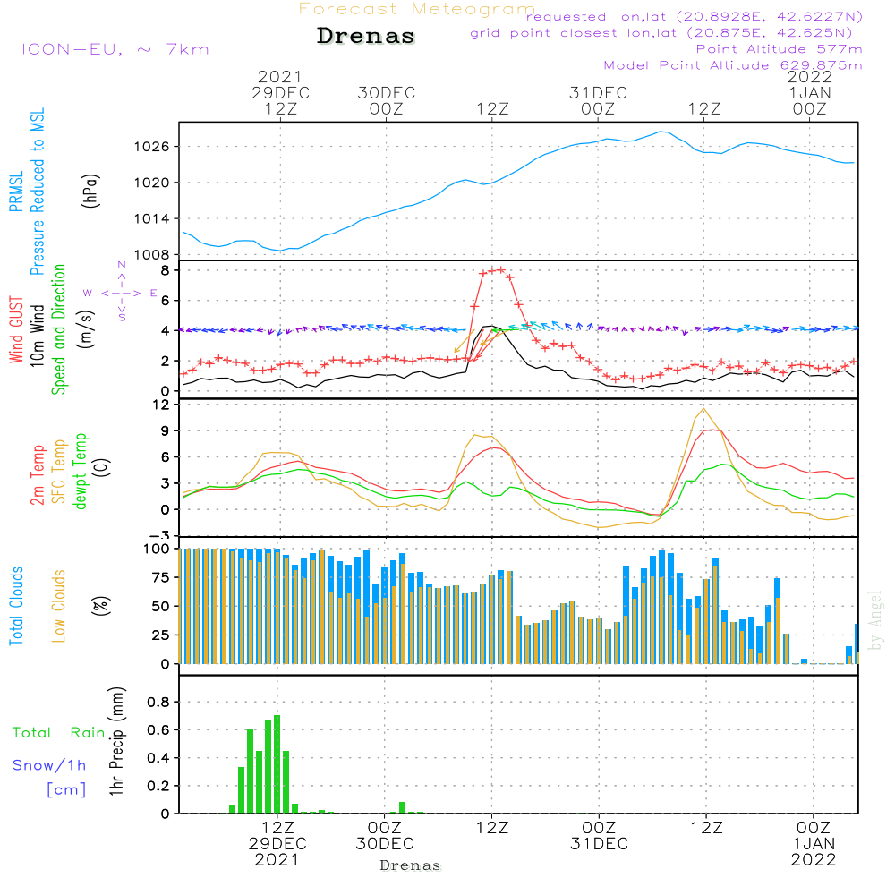This screenshot has width=895, height=895.
Task: Click the 'Drenas' chart title
Action: [366, 36]
